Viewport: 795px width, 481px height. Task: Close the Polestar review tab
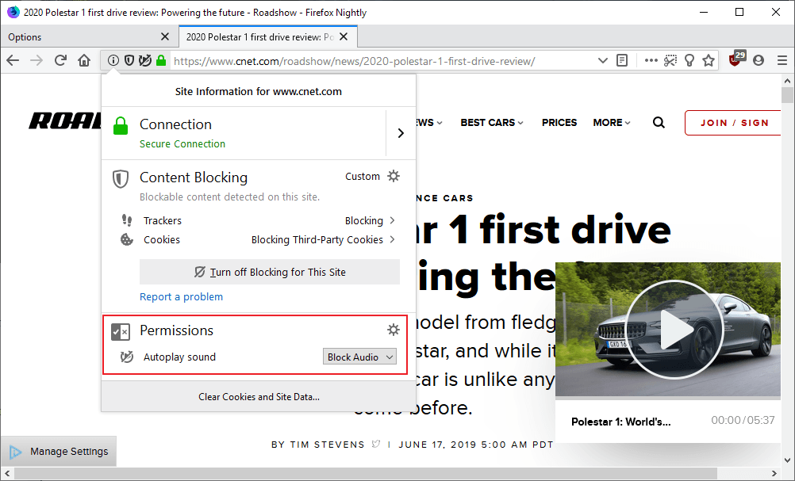coord(344,36)
